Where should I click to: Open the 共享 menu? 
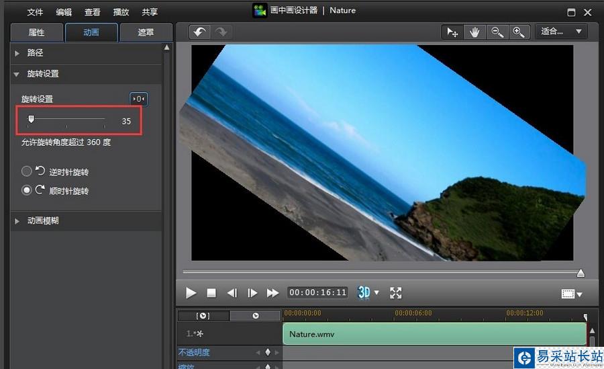click(150, 12)
